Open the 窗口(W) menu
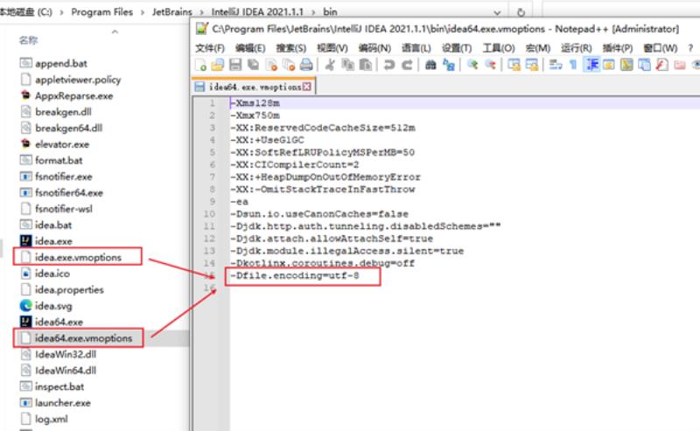700x431 pixels. tap(661, 48)
